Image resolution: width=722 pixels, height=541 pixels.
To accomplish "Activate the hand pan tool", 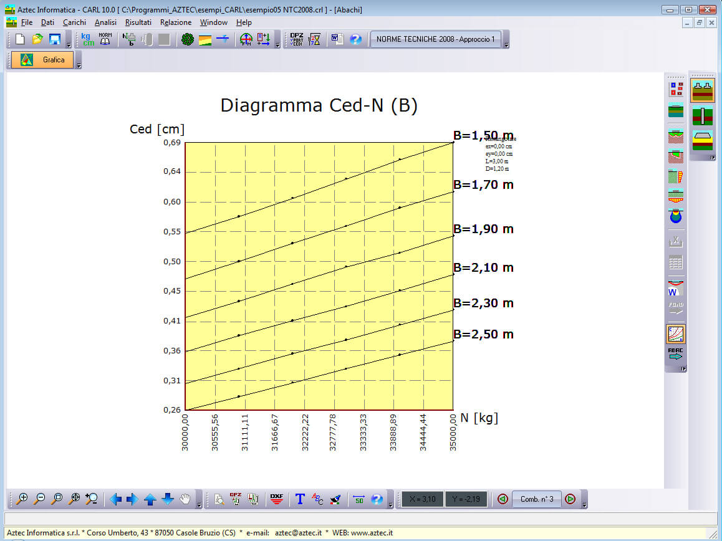I will [x=185, y=499].
